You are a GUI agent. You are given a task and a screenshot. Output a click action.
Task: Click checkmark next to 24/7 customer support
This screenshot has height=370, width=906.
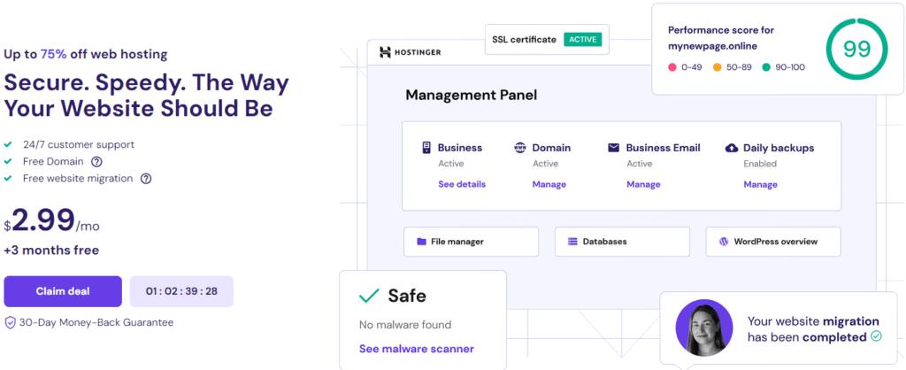coord(7,144)
